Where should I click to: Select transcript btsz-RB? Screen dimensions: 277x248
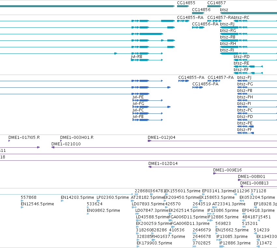pos(228,37)
